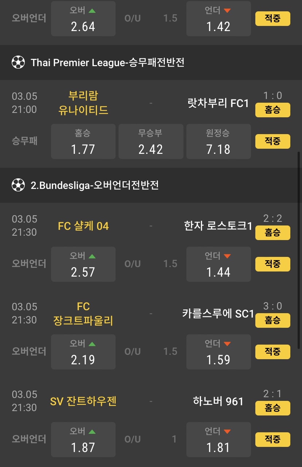Click the orange down arrow on 언더 1.42
The width and height of the screenshot is (302, 467).
coord(227,11)
